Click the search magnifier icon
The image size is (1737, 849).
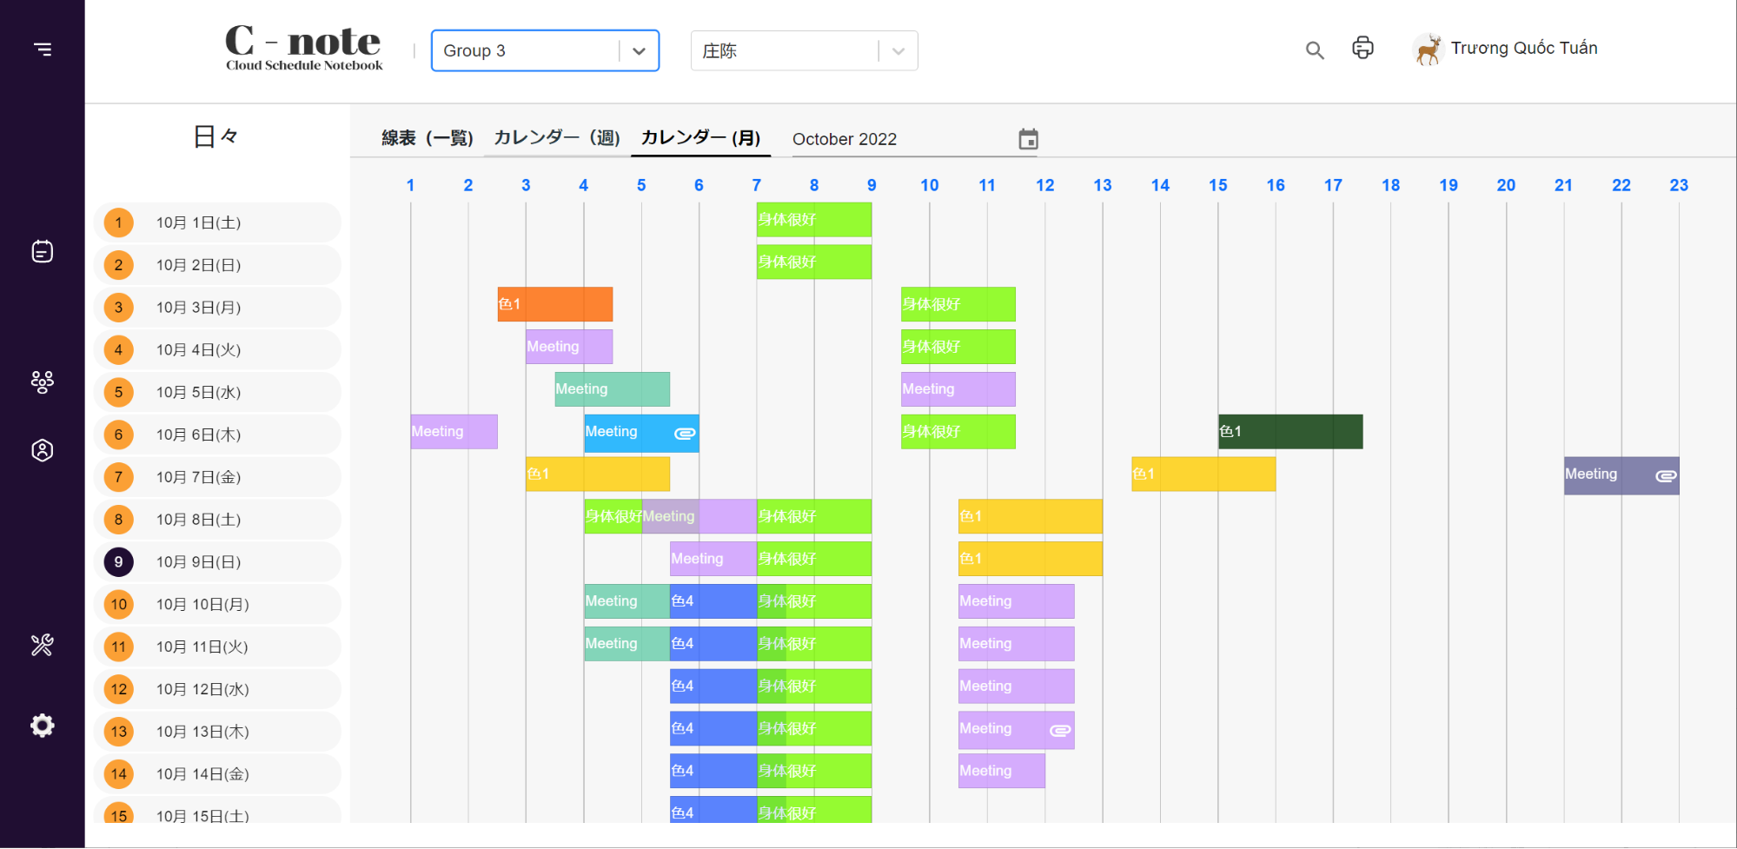tap(1315, 50)
